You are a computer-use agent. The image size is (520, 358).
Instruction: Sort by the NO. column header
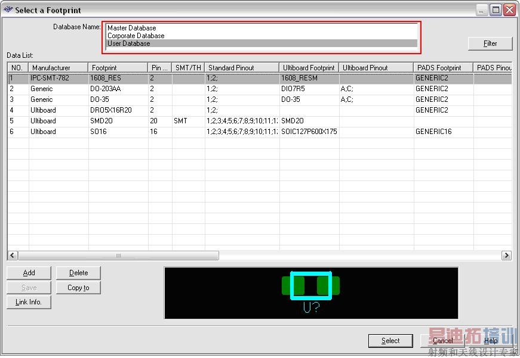pyautogui.click(x=18, y=67)
